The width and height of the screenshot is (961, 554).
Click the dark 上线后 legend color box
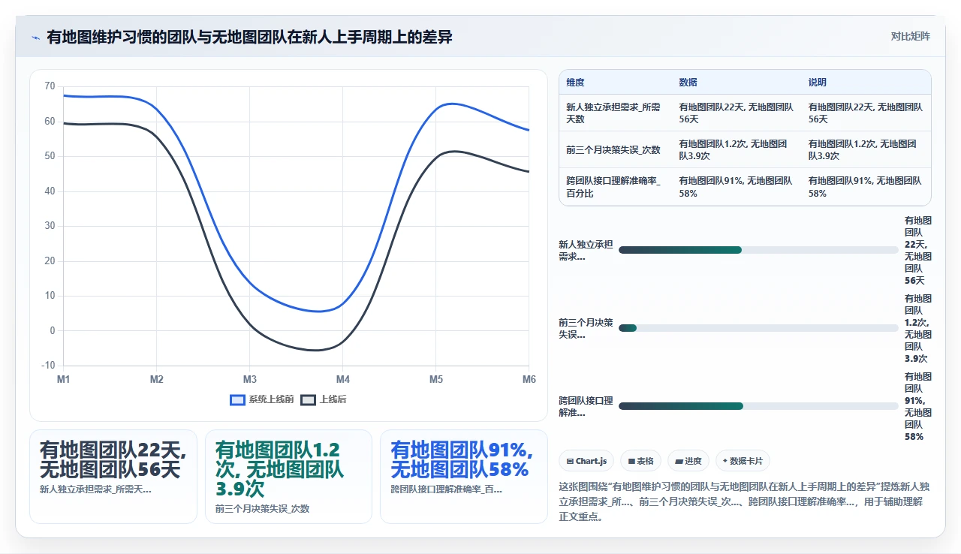pyautogui.click(x=308, y=400)
